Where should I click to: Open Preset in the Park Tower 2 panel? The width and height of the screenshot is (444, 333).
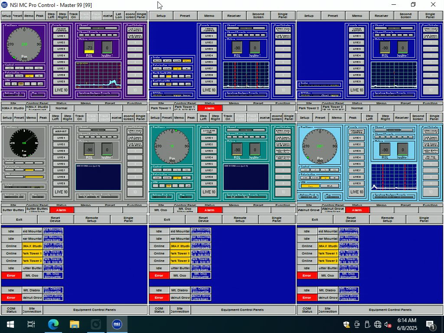[333, 16]
